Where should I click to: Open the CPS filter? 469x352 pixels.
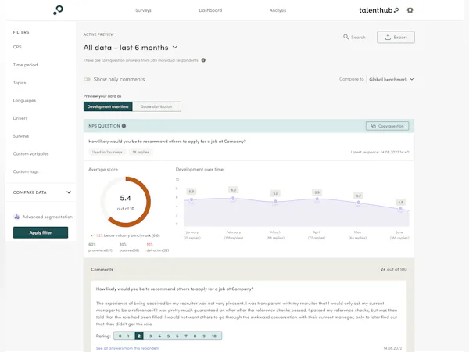(17, 47)
